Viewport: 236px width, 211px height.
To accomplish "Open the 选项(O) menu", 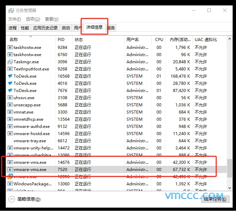I will pos(33,19).
